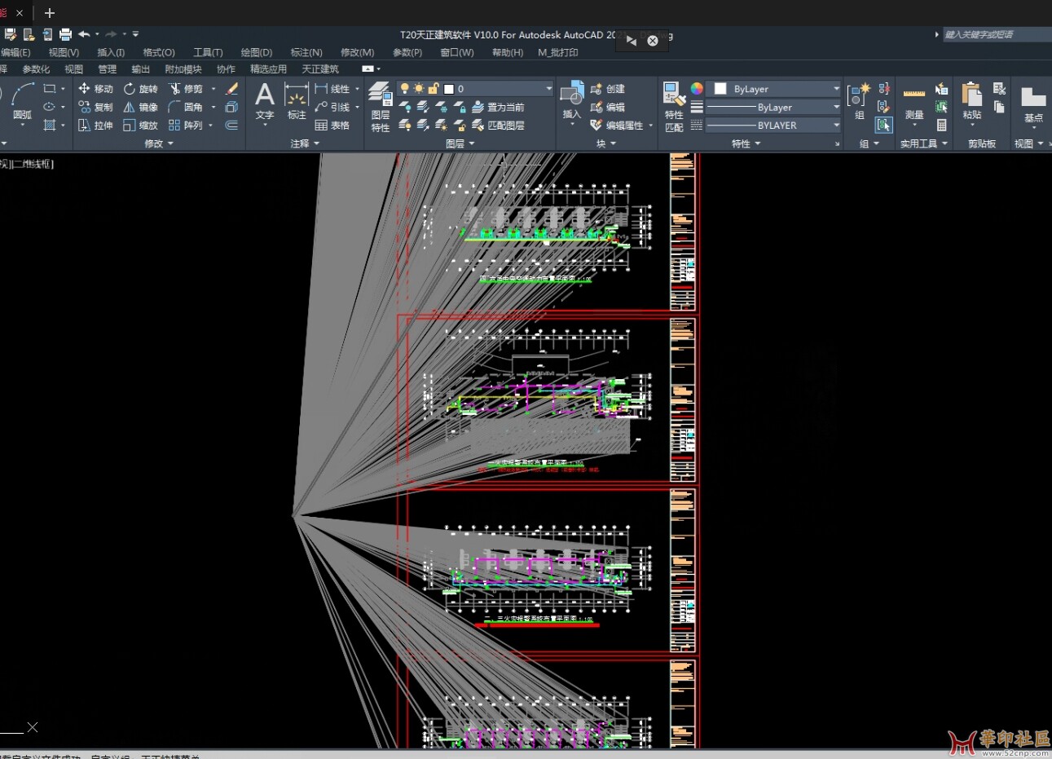Open the 绘图(D) menu

point(257,52)
